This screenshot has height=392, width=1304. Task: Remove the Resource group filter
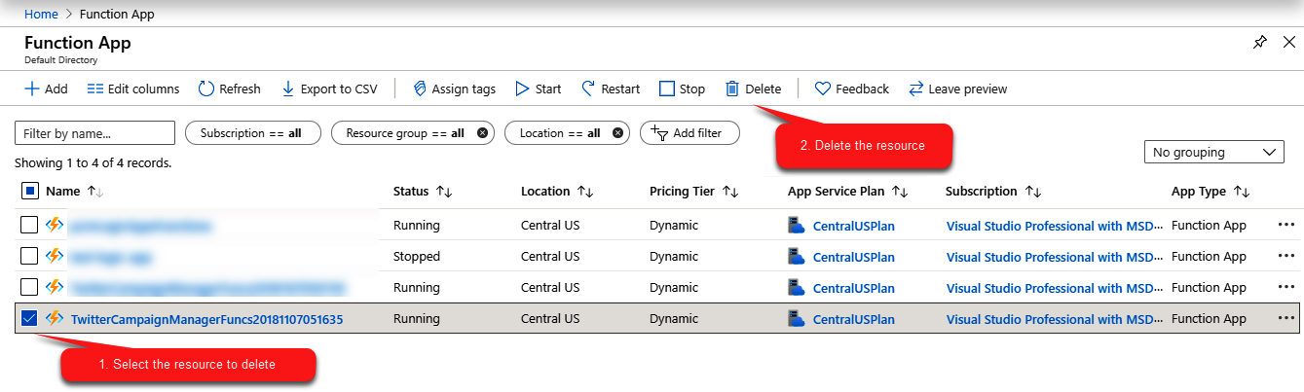coord(482,133)
